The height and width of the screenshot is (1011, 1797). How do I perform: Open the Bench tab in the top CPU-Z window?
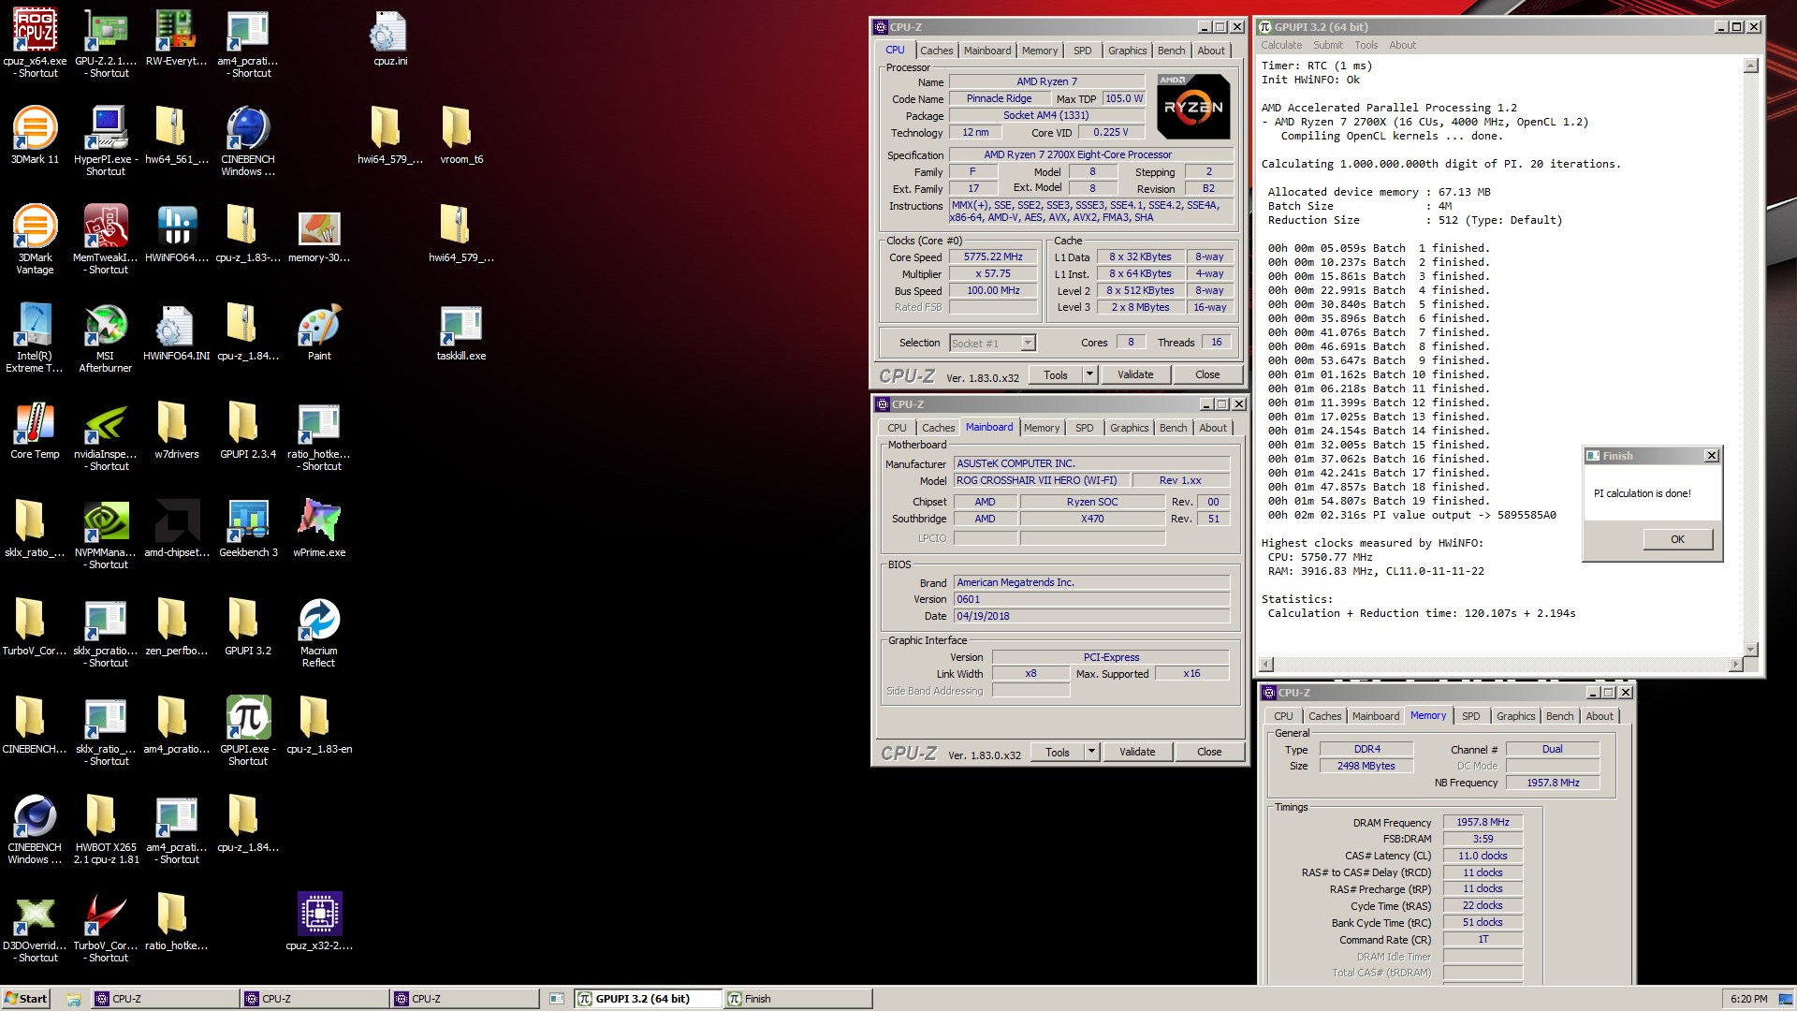coord(1171,51)
